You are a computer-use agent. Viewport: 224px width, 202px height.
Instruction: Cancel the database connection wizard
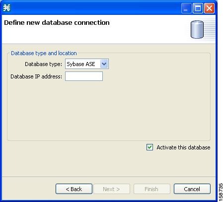tap(192, 189)
